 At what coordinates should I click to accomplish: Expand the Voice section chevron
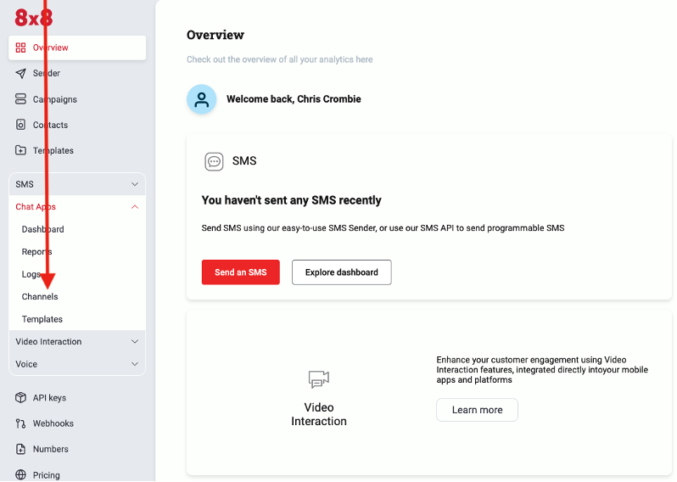(135, 364)
